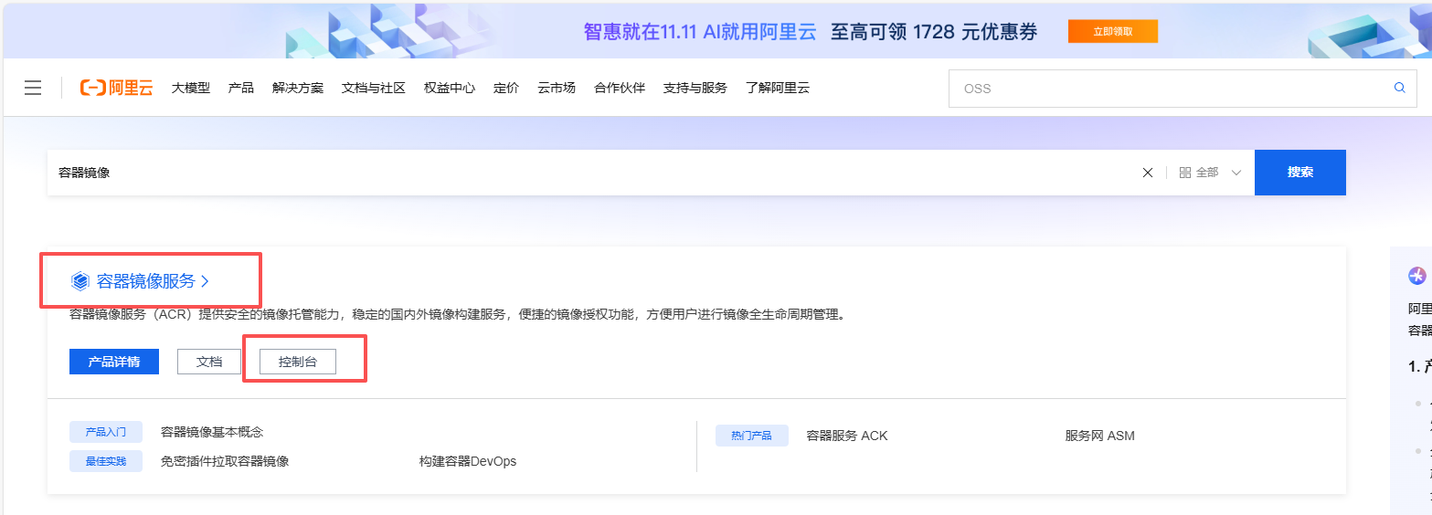The image size is (1432, 515).
Task: Open the 权益中心 menu
Action: tap(450, 88)
